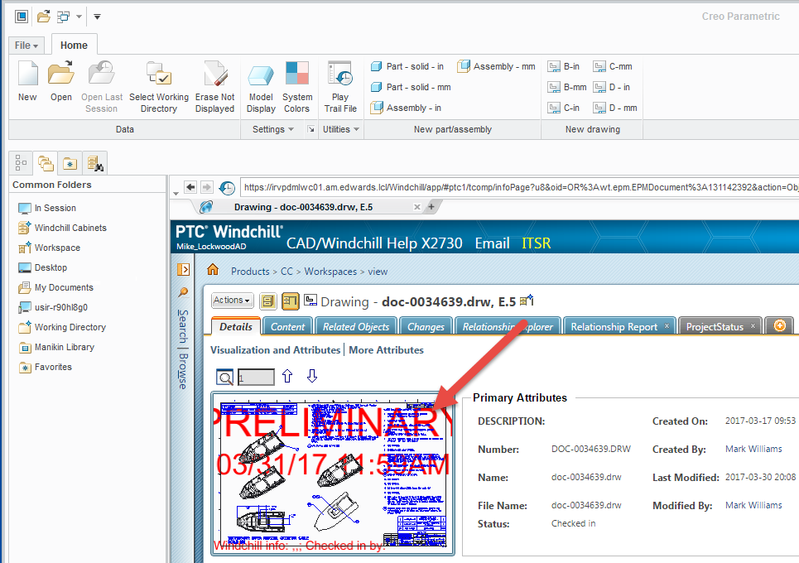Image resolution: width=799 pixels, height=563 pixels.
Task: Switch to Folder Browser navigator tab
Action: tap(46, 163)
